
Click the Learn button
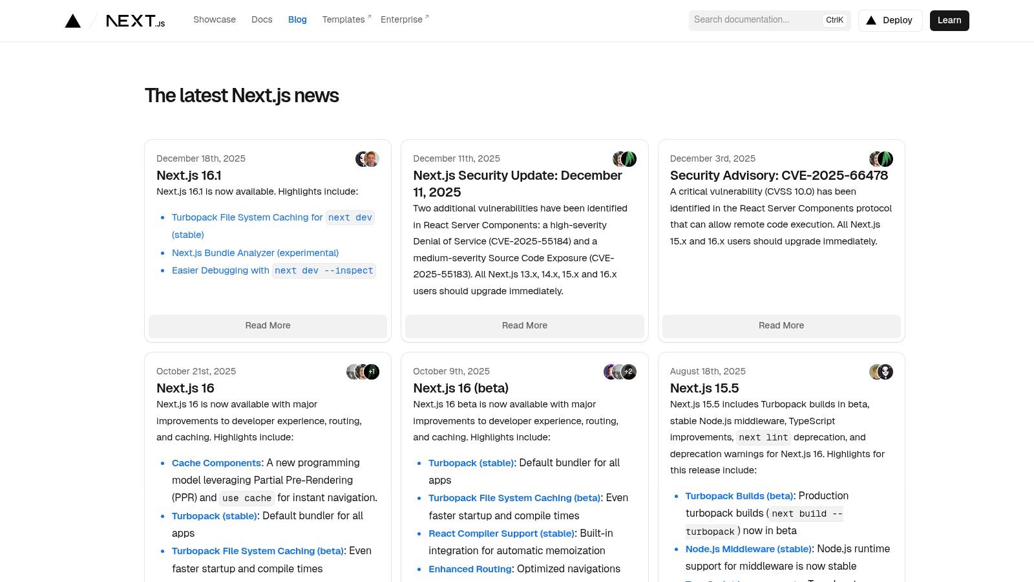click(949, 20)
